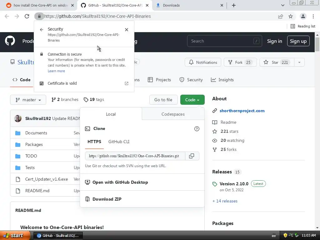View 2 branches link
This screenshot has width=320, height=240.
pyautogui.click(x=65, y=100)
